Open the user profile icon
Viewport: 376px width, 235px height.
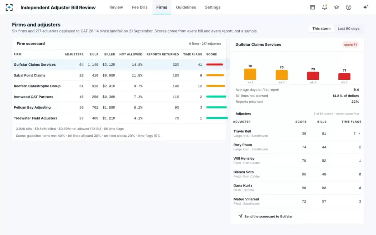(x=348, y=7)
